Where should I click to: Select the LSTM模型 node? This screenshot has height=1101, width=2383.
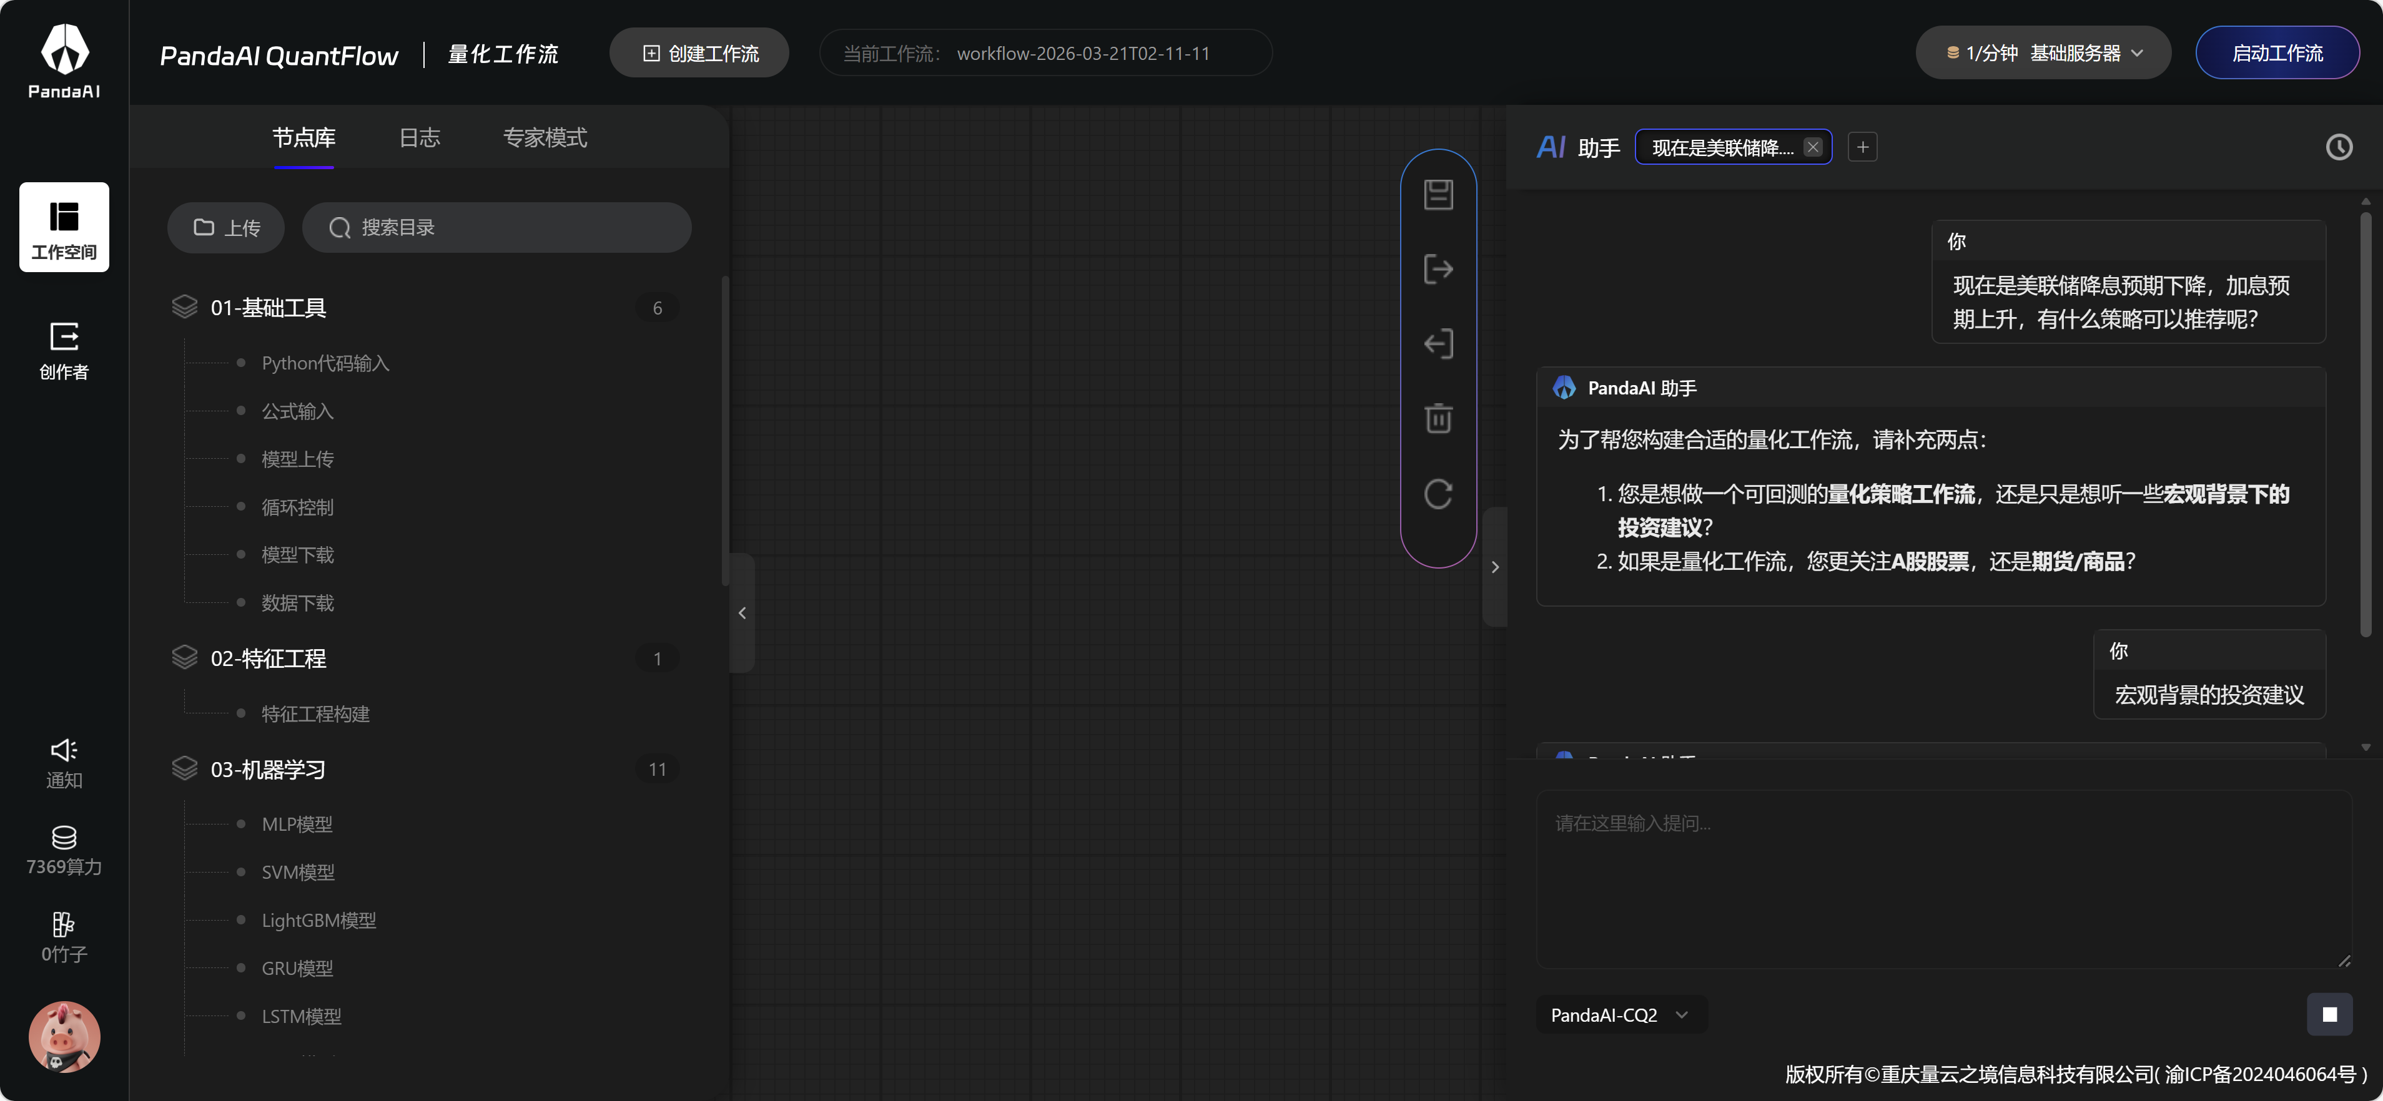[302, 1016]
